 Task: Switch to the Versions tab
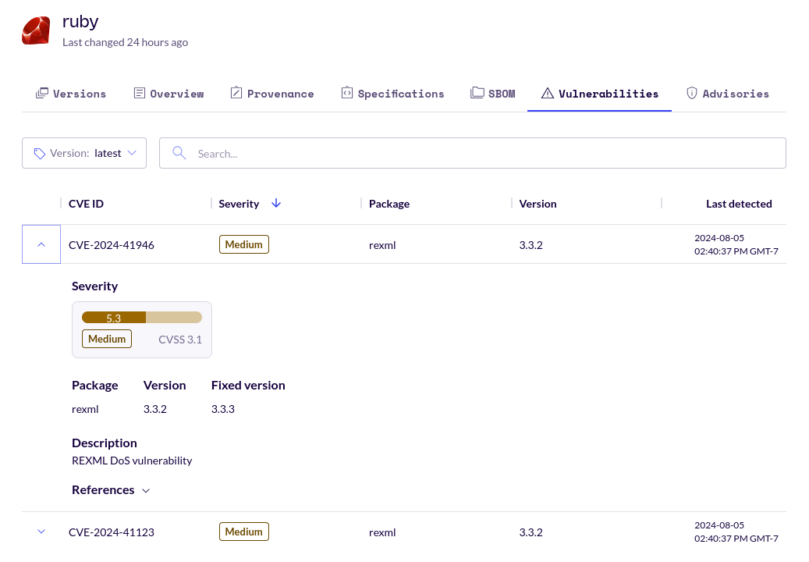pyautogui.click(x=71, y=93)
